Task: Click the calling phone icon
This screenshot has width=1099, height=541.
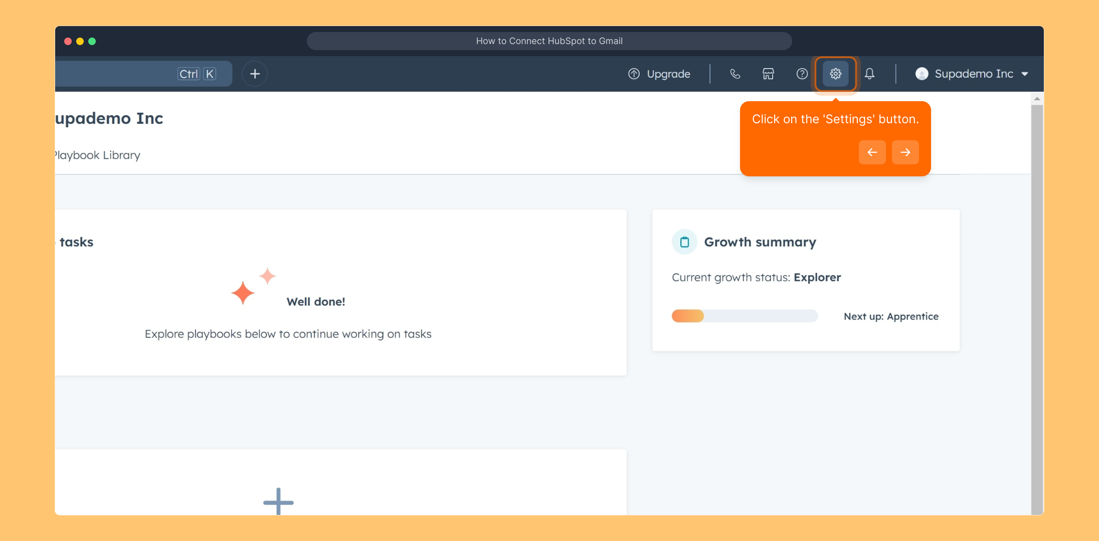Action: tap(735, 74)
